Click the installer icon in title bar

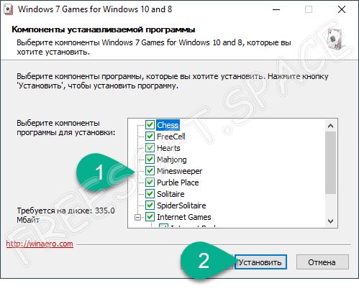point(9,10)
